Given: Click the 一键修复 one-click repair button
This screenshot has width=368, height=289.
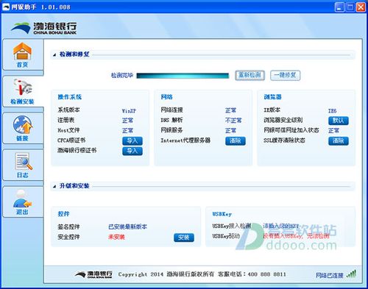Looking at the screenshot, I should click(x=285, y=75).
